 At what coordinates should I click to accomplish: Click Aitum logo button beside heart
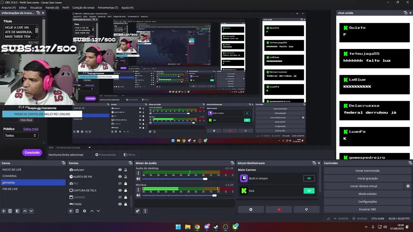click(307, 209)
